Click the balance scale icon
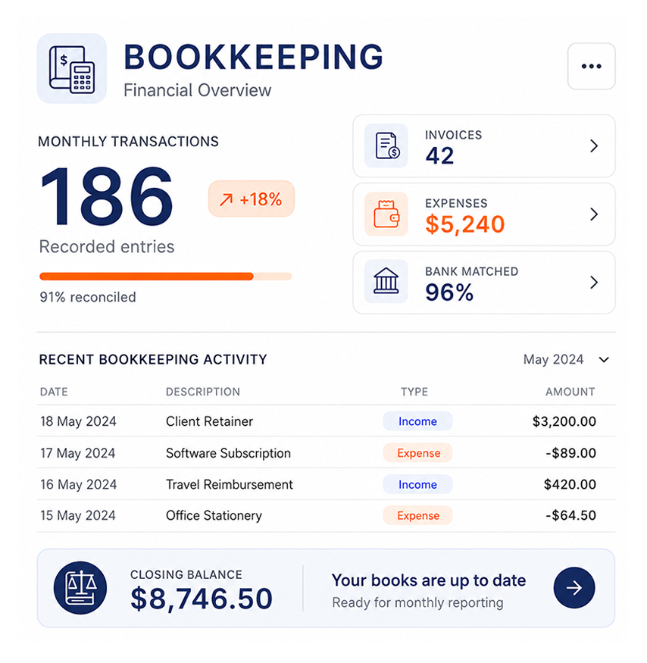This screenshot has width=647, height=663. pos(80,587)
